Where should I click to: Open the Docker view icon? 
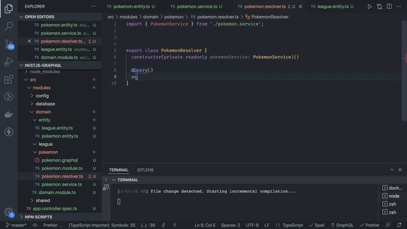pyautogui.click(x=9, y=114)
